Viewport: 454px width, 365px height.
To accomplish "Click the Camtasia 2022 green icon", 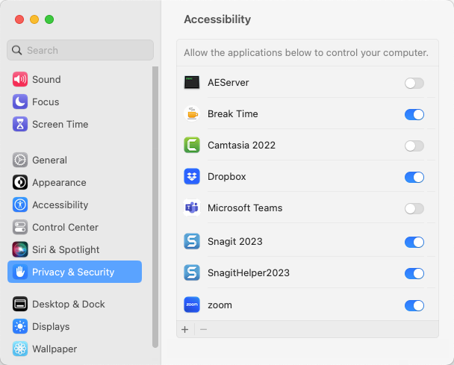I will (x=192, y=145).
